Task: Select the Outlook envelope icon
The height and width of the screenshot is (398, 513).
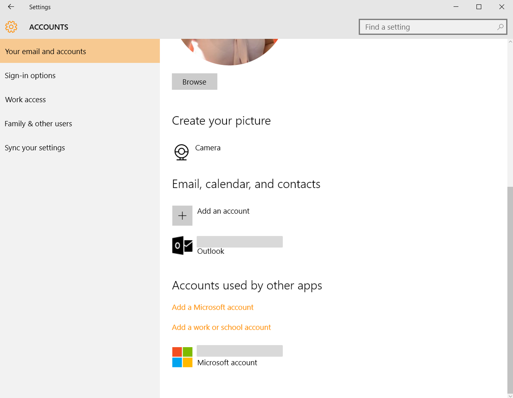Action: click(x=182, y=245)
